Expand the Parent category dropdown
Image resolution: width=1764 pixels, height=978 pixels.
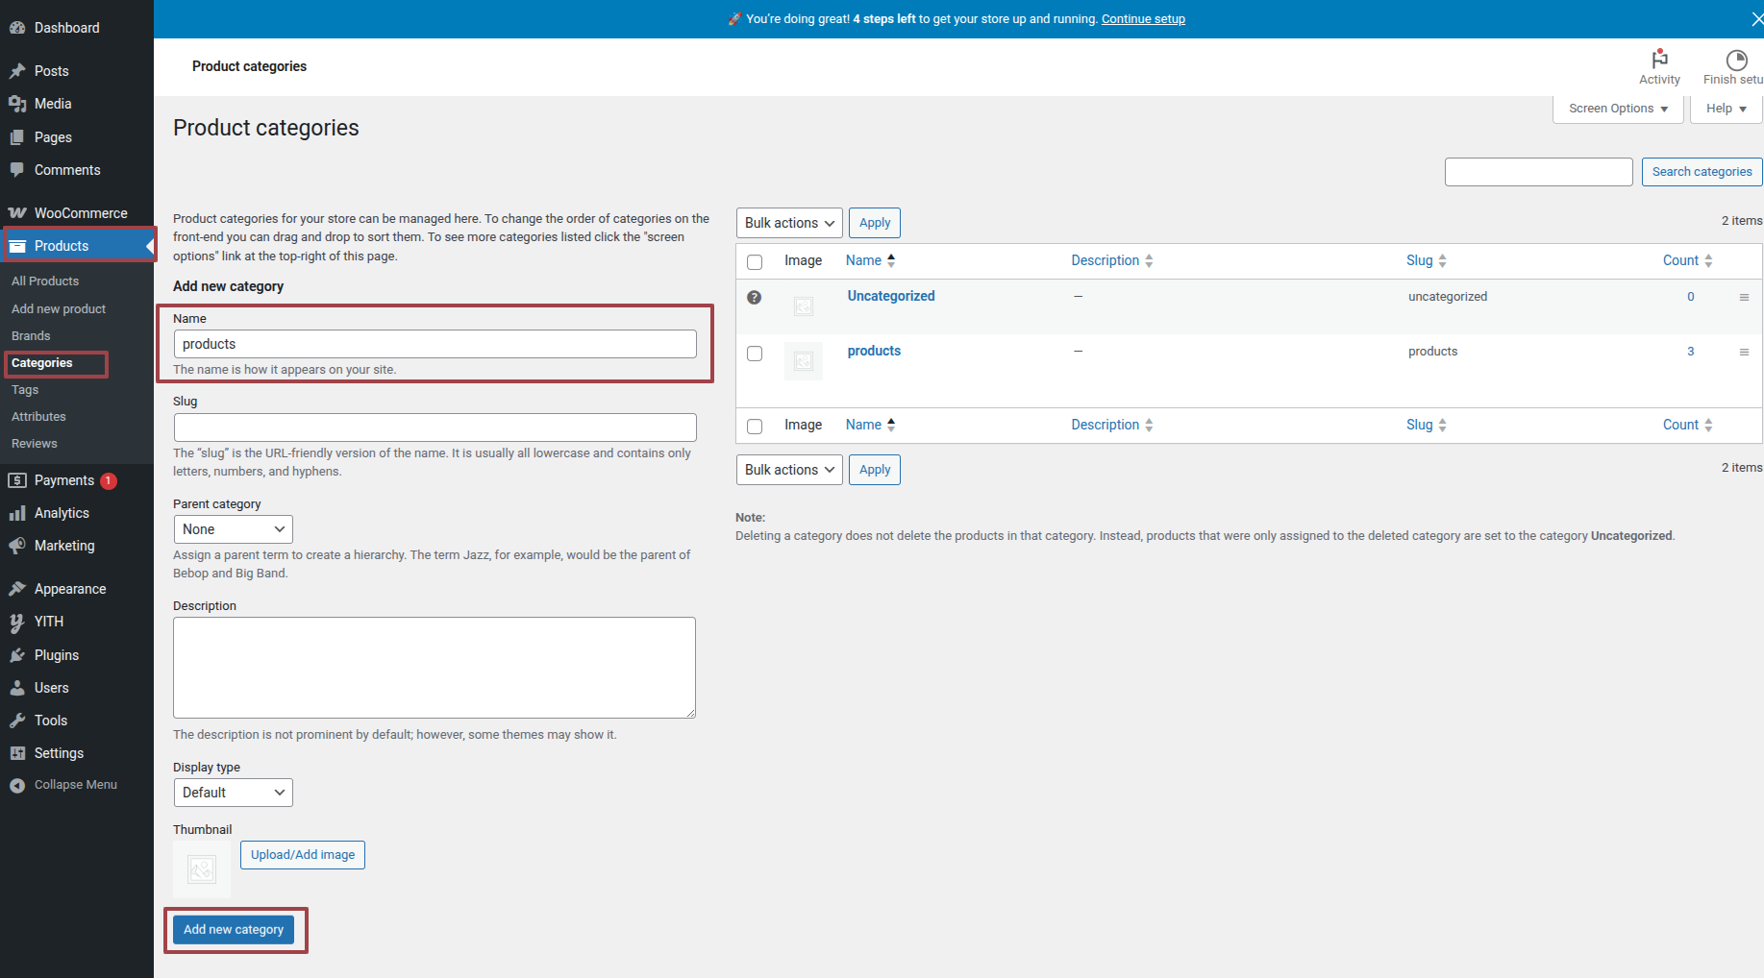pos(233,529)
